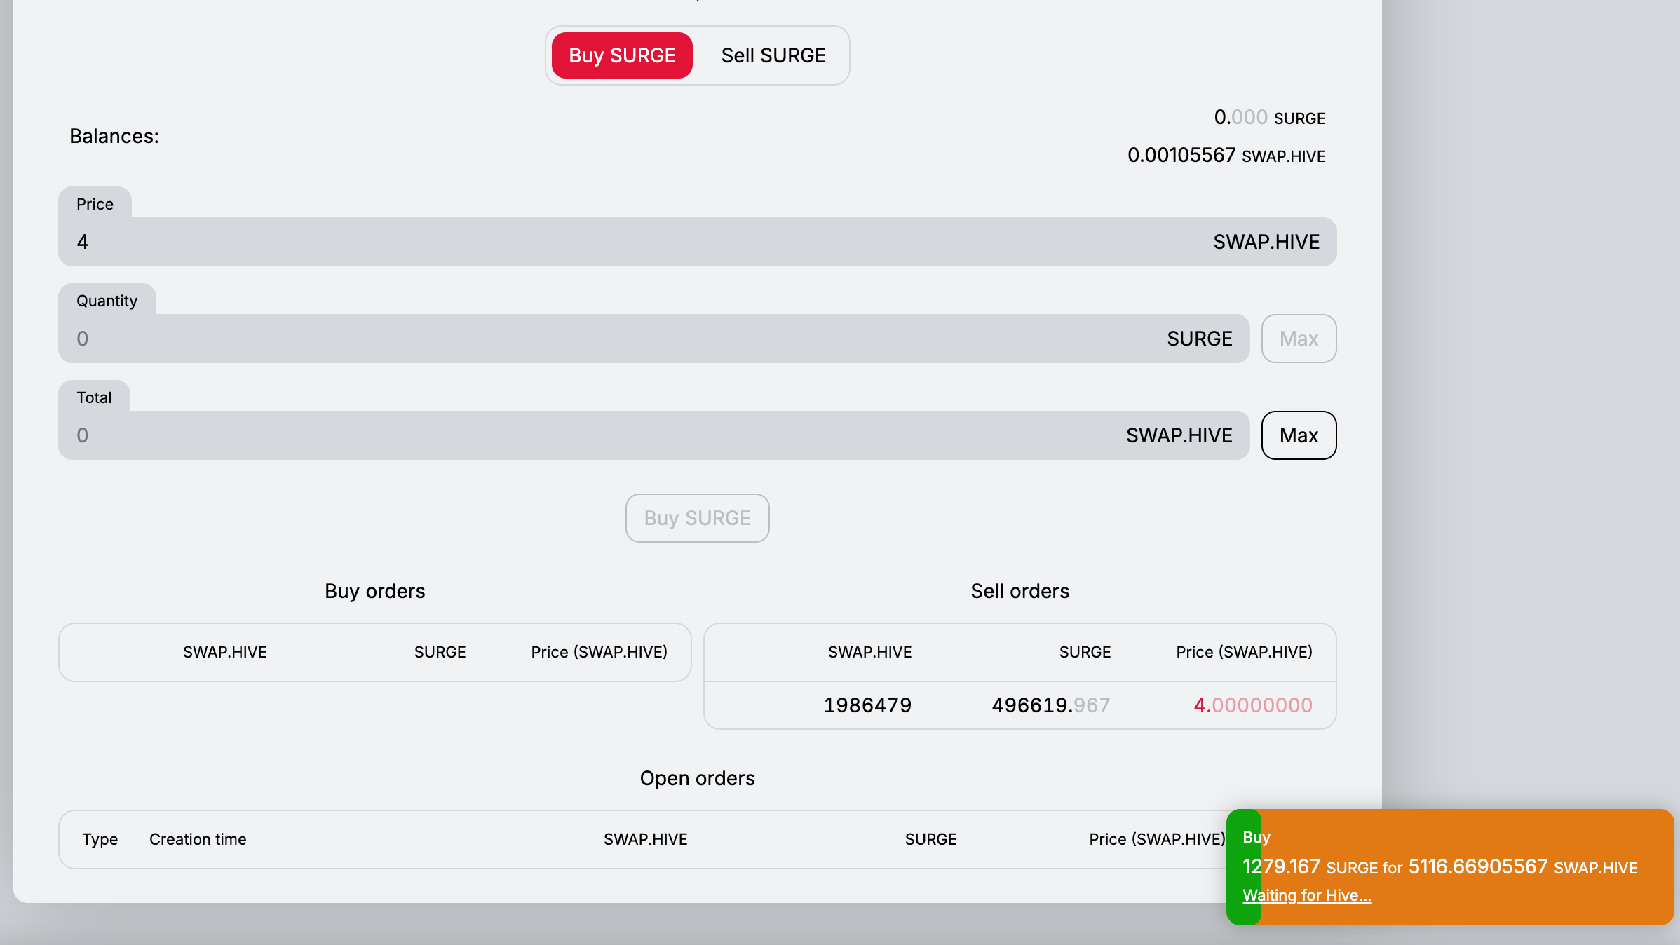Switch to Sell SURGE tab

coord(773,55)
